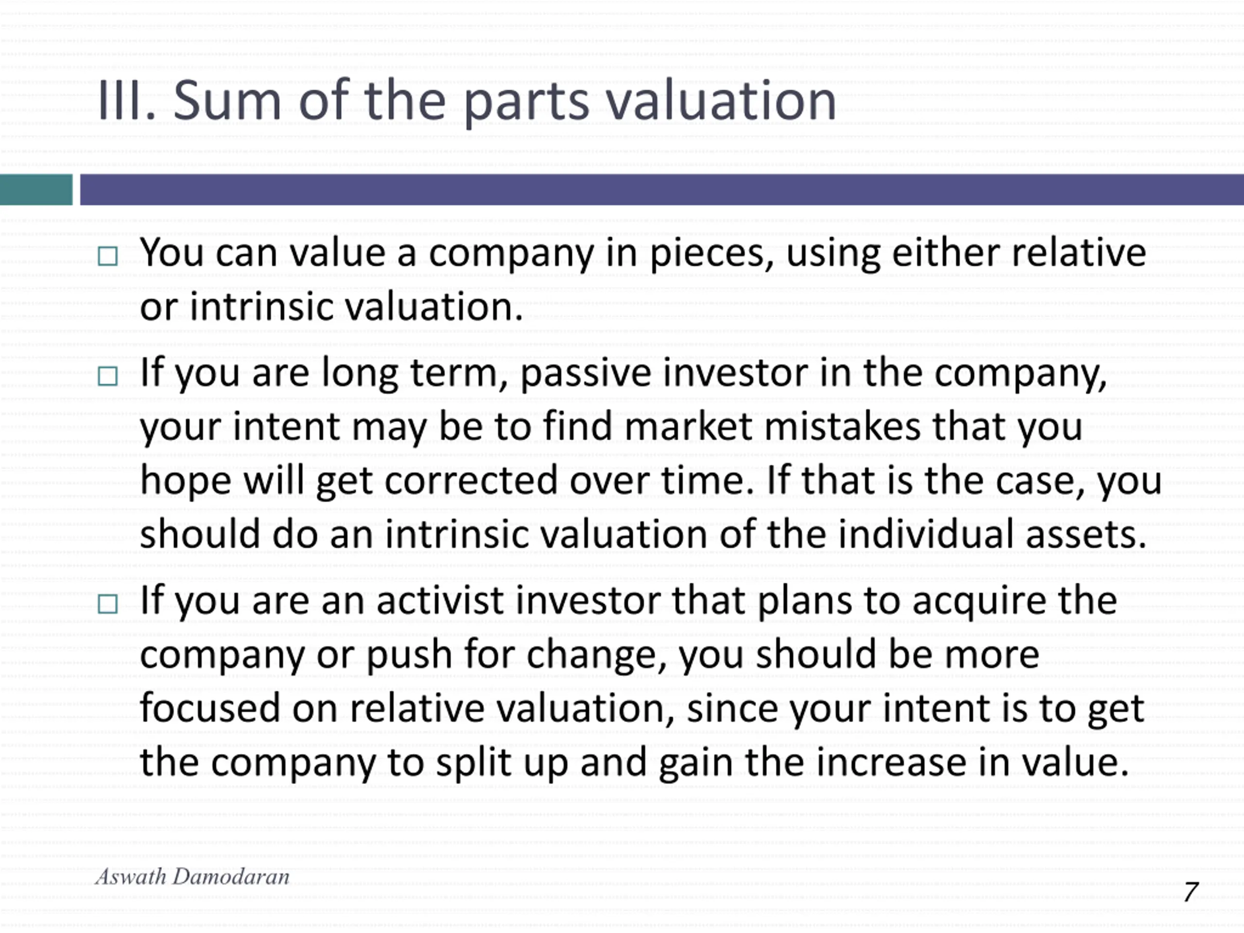Click the slide number 7

pos(1190,892)
